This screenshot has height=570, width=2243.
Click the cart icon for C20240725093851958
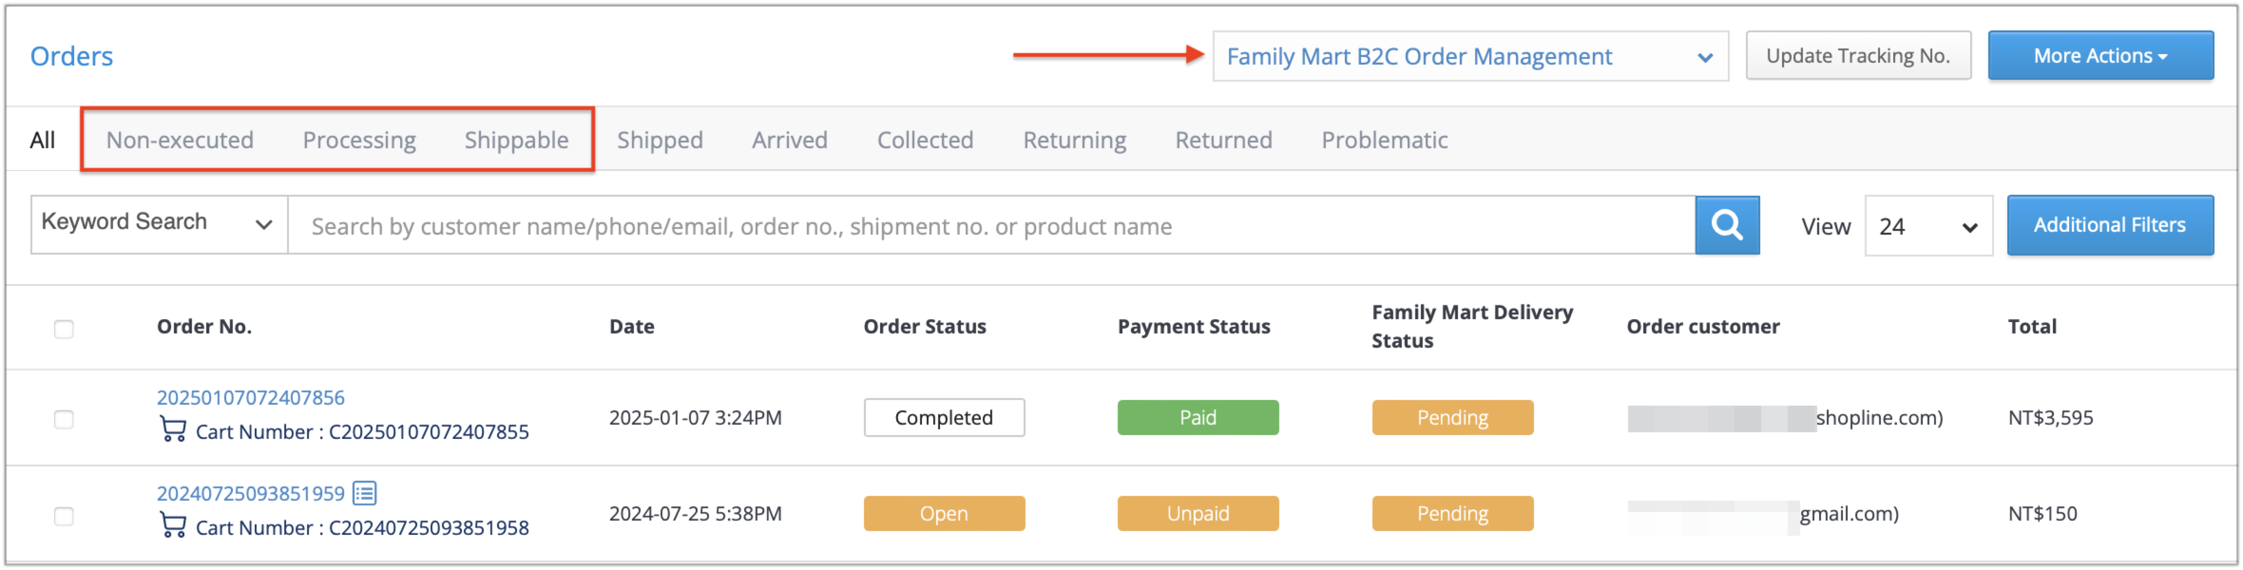173,526
